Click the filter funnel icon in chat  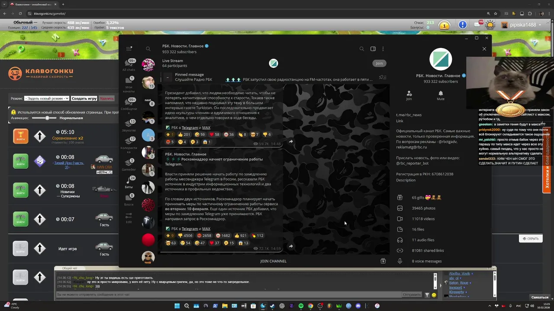click(x=427, y=295)
